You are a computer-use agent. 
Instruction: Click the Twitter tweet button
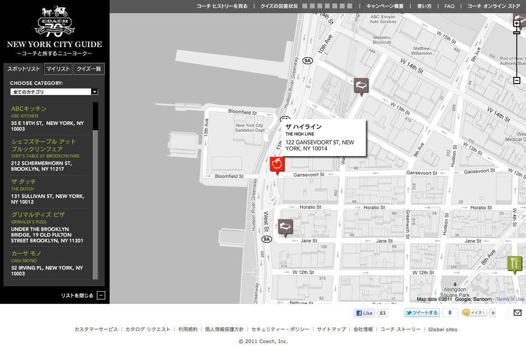[422, 313]
